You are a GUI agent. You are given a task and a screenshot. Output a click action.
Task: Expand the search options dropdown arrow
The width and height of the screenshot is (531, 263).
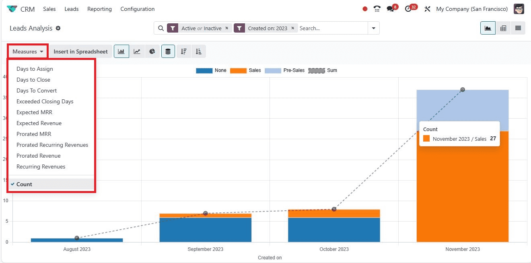point(374,28)
